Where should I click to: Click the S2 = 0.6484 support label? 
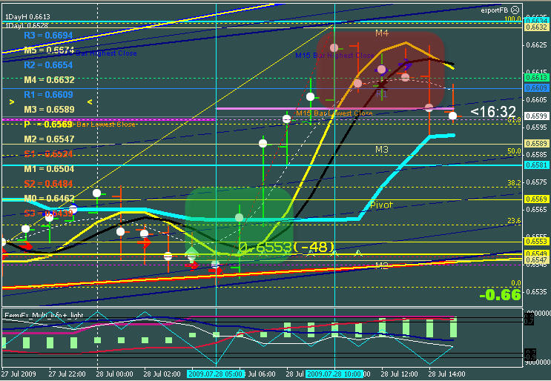(x=48, y=183)
